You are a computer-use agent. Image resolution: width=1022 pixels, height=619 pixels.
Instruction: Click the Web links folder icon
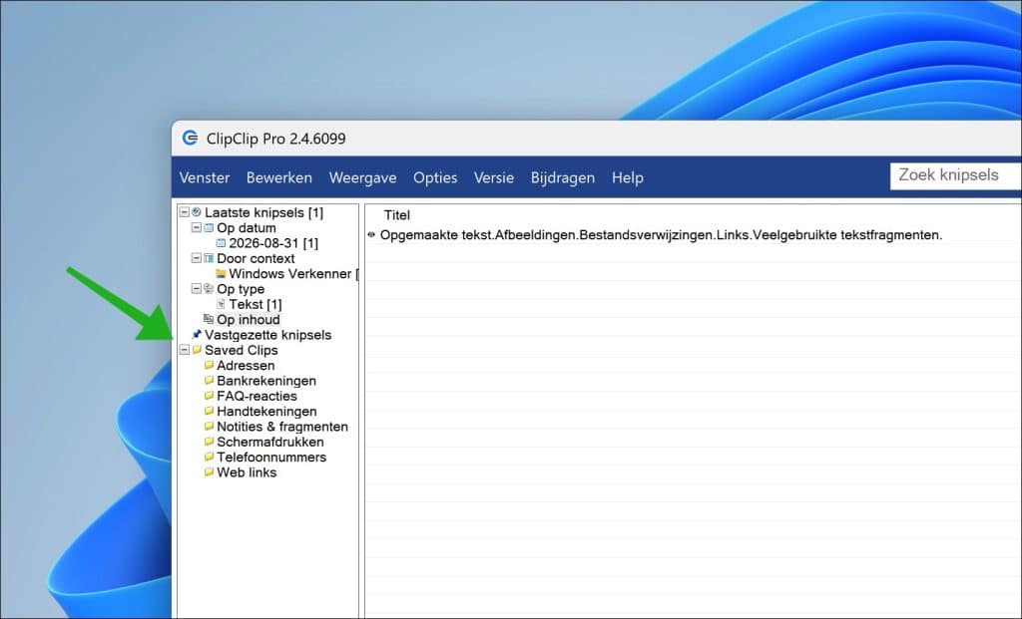[209, 471]
